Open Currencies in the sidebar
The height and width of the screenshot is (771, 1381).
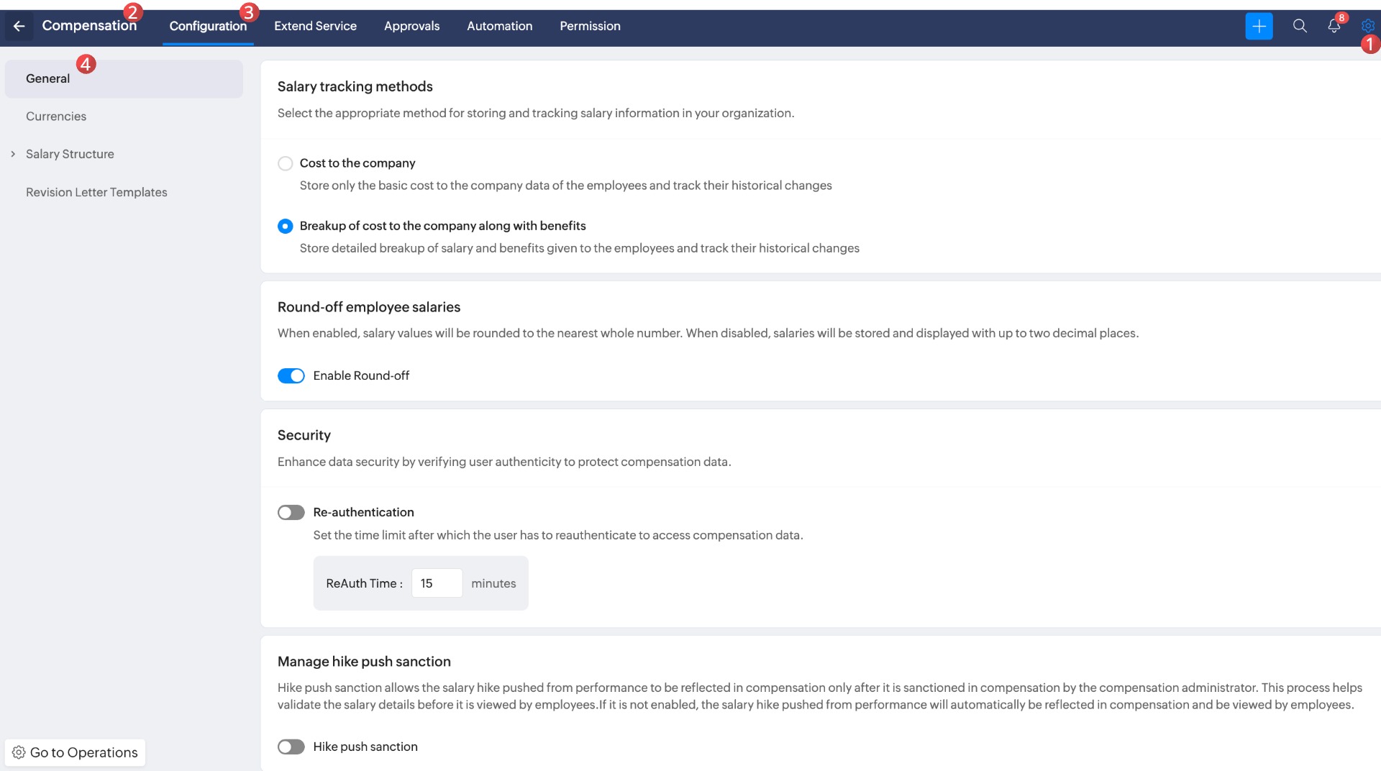[56, 117]
